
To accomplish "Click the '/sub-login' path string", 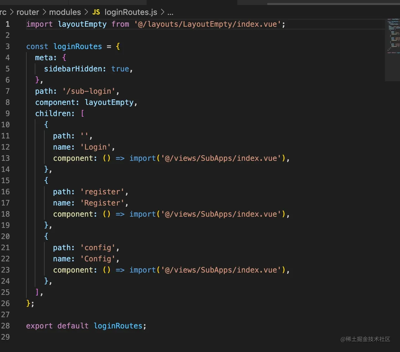I will [x=89, y=91].
